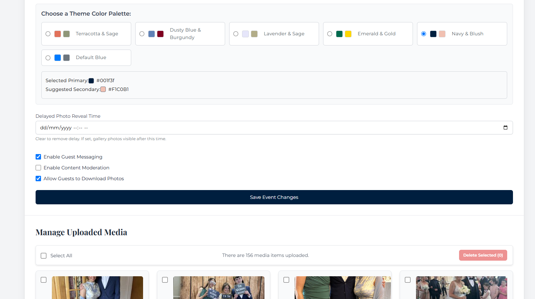The width and height of the screenshot is (535, 299).
Task: Open the calendar picker for reveal time
Action: pyautogui.click(x=505, y=128)
